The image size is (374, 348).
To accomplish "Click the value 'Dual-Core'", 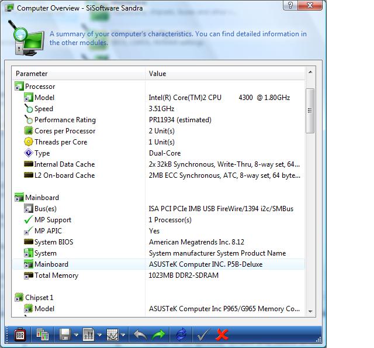I will pyautogui.click(x=165, y=153).
